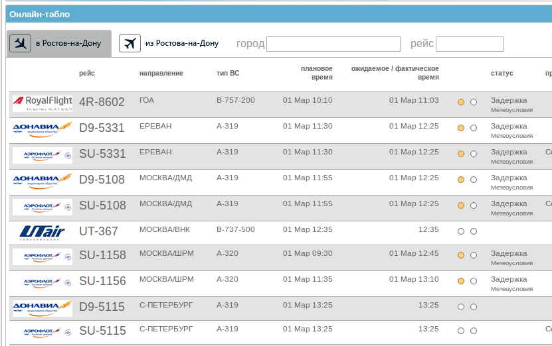Click aircraft type 'B-737-500'
Image resolution: width=552 pixels, height=346 pixels.
tap(236, 229)
